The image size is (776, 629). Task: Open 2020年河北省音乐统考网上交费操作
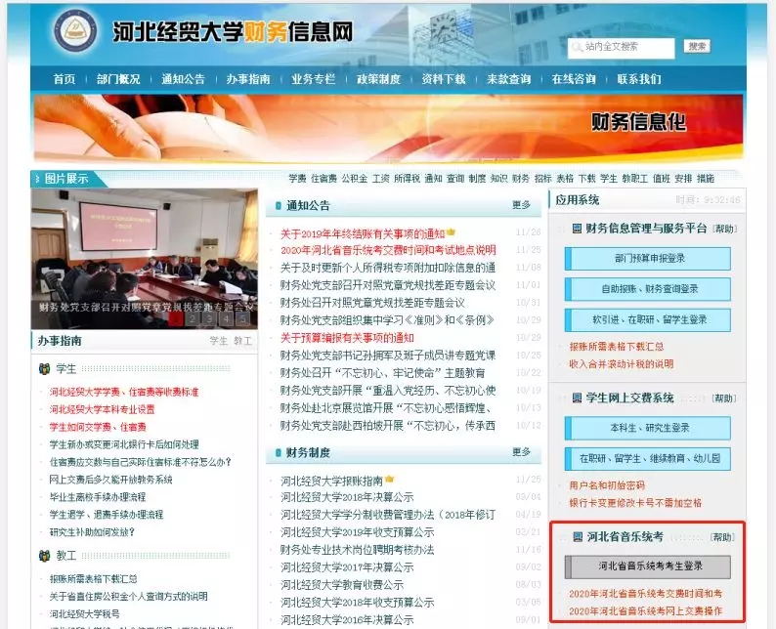[645, 611]
